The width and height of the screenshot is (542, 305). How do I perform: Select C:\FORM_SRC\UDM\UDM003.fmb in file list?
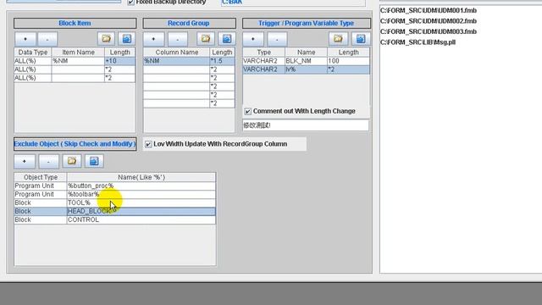(x=429, y=32)
